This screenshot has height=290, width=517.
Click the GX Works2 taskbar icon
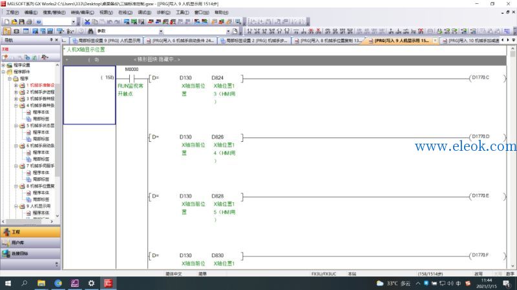pos(108,283)
